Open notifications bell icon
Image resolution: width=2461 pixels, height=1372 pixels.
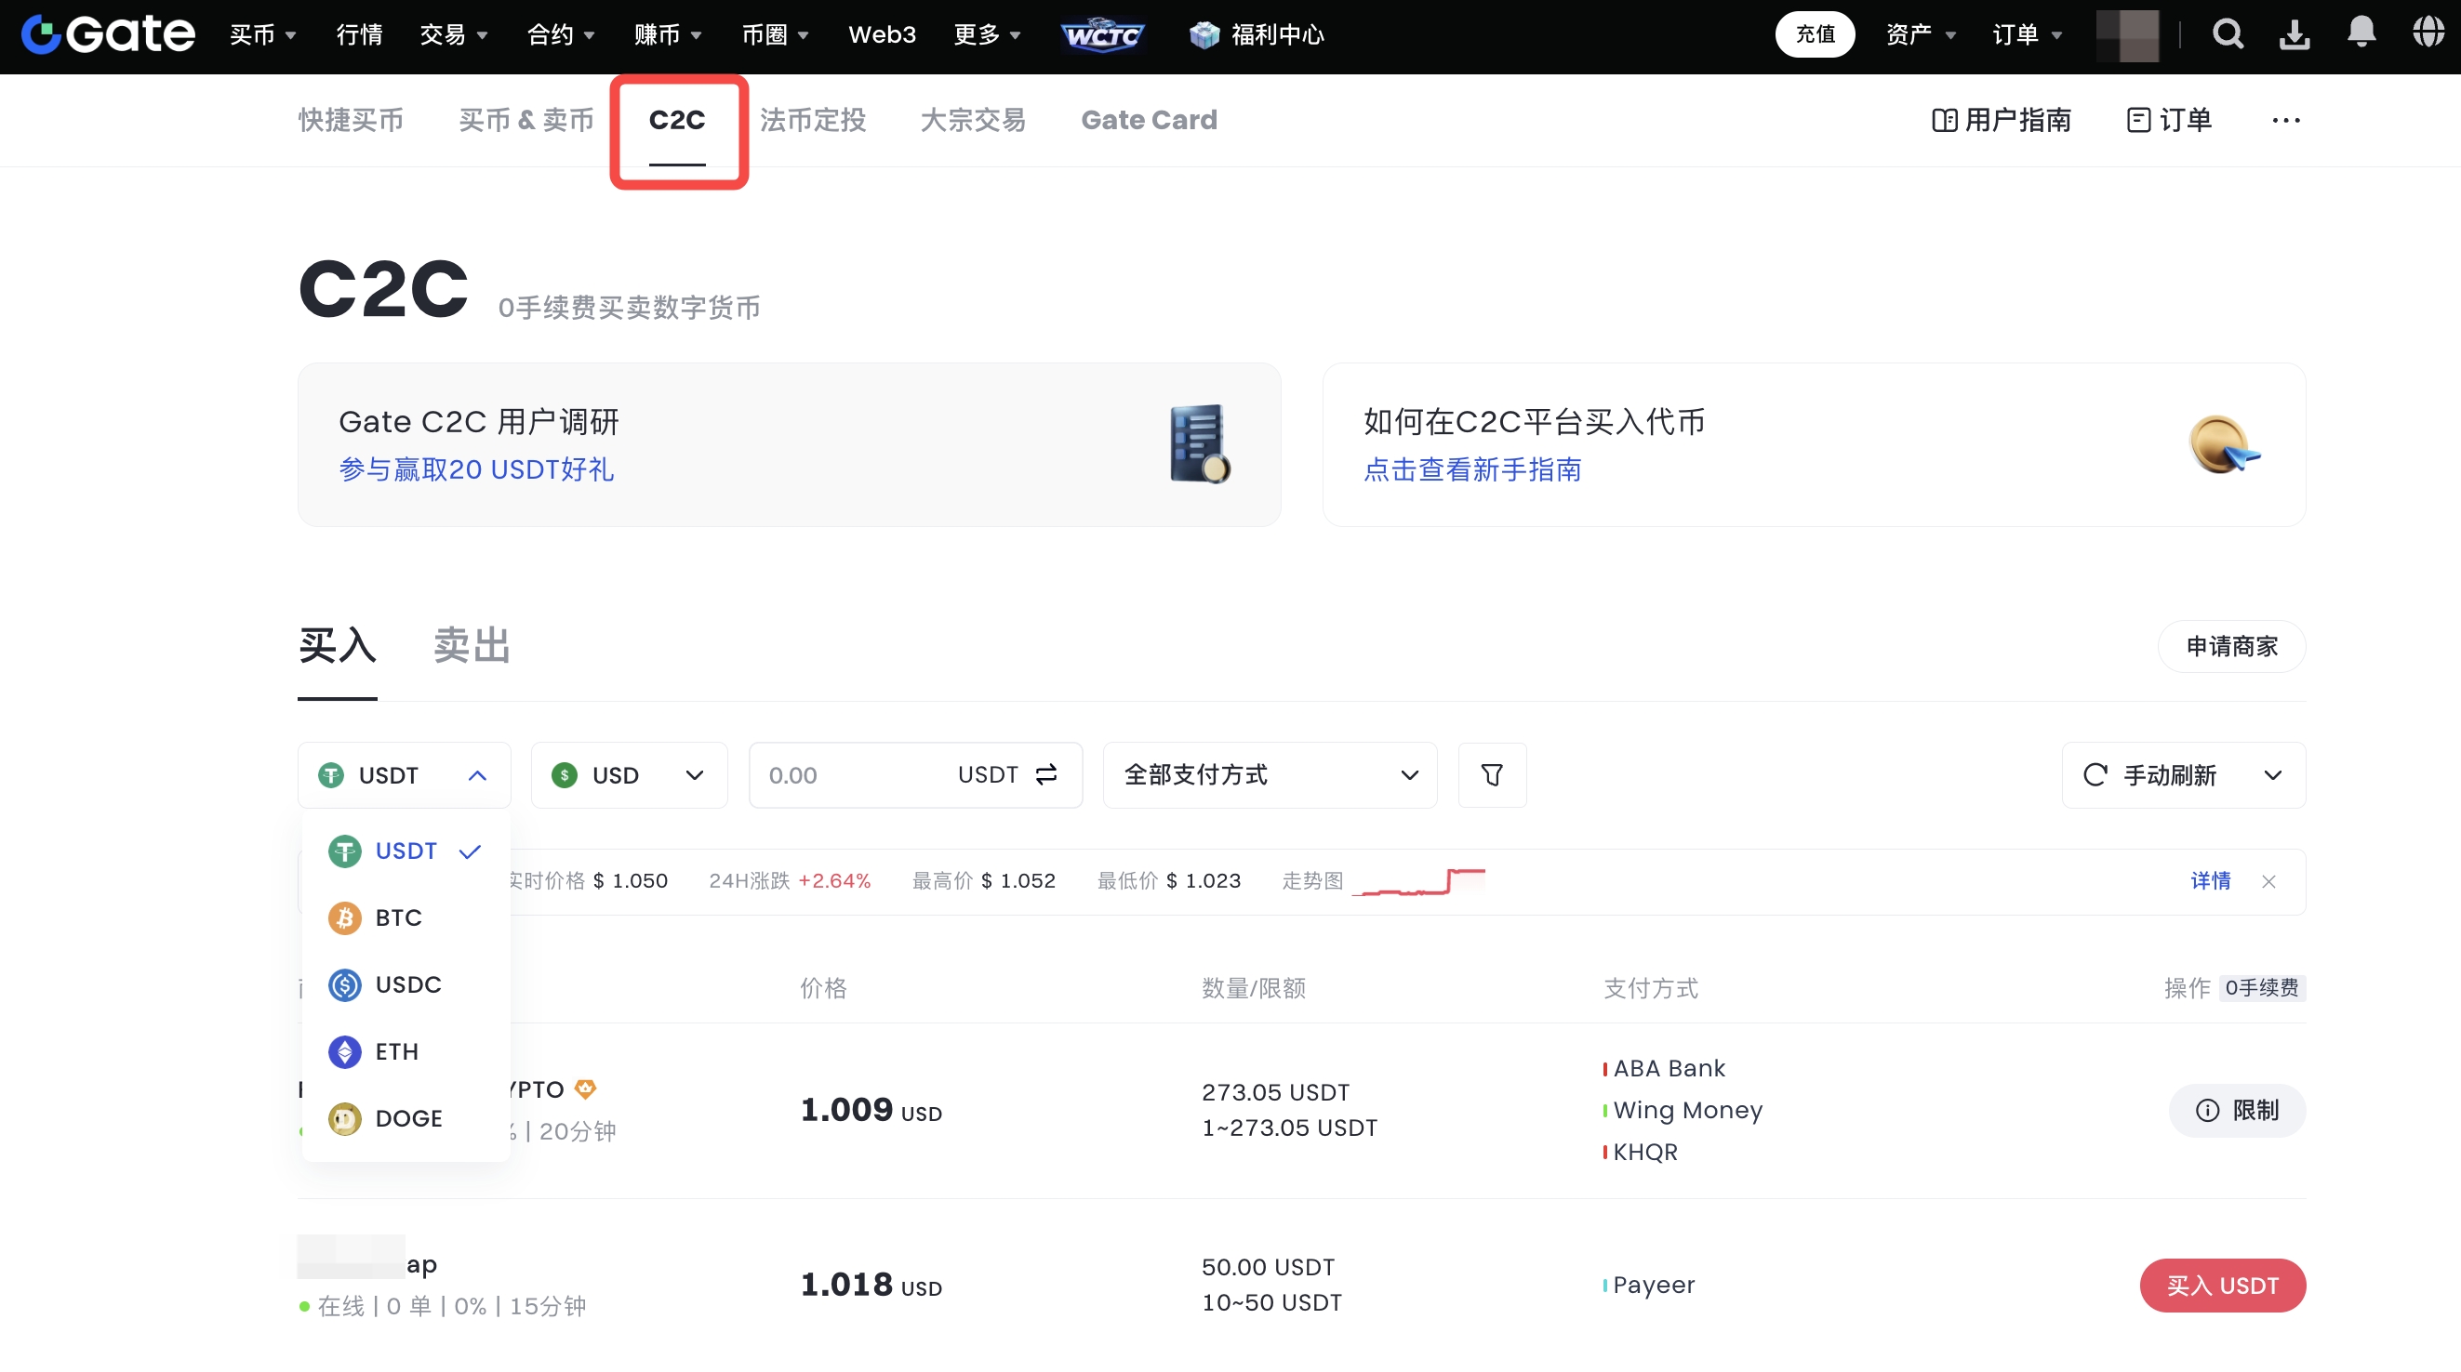point(2361,33)
